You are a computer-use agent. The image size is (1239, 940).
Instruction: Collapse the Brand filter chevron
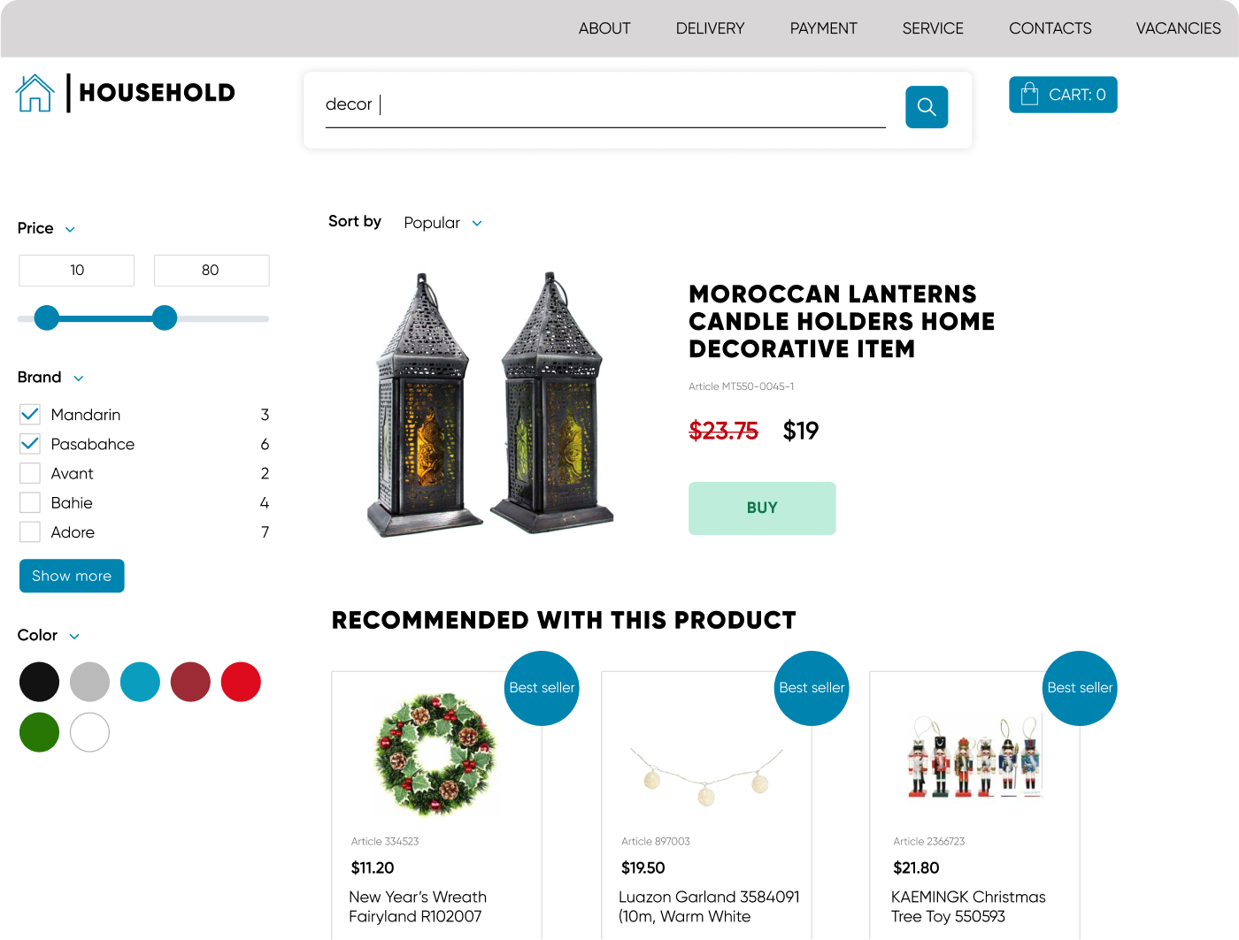coord(78,378)
